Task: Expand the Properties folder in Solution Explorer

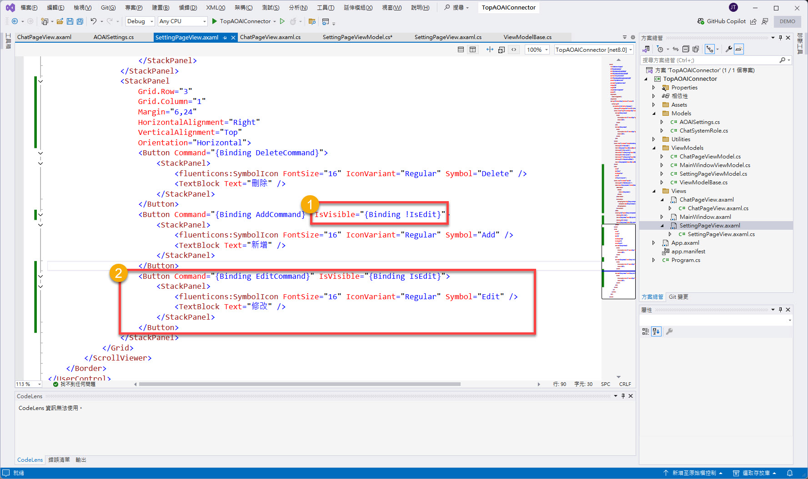Action: 654,88
